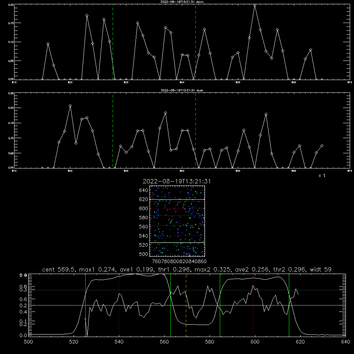This screenshot has width=354, height=354.
Task: Click the "520" x-axis label of profile plot
Action: (x=74, y=342)
